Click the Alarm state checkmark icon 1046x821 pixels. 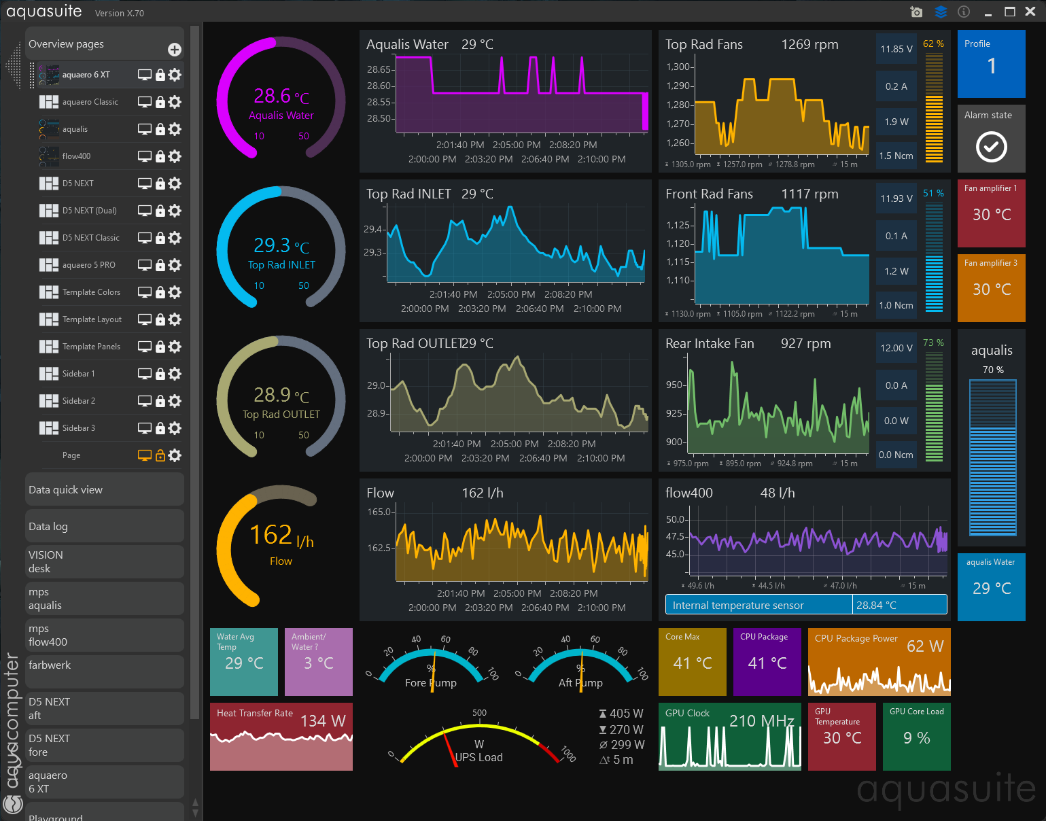coord(992,147)
